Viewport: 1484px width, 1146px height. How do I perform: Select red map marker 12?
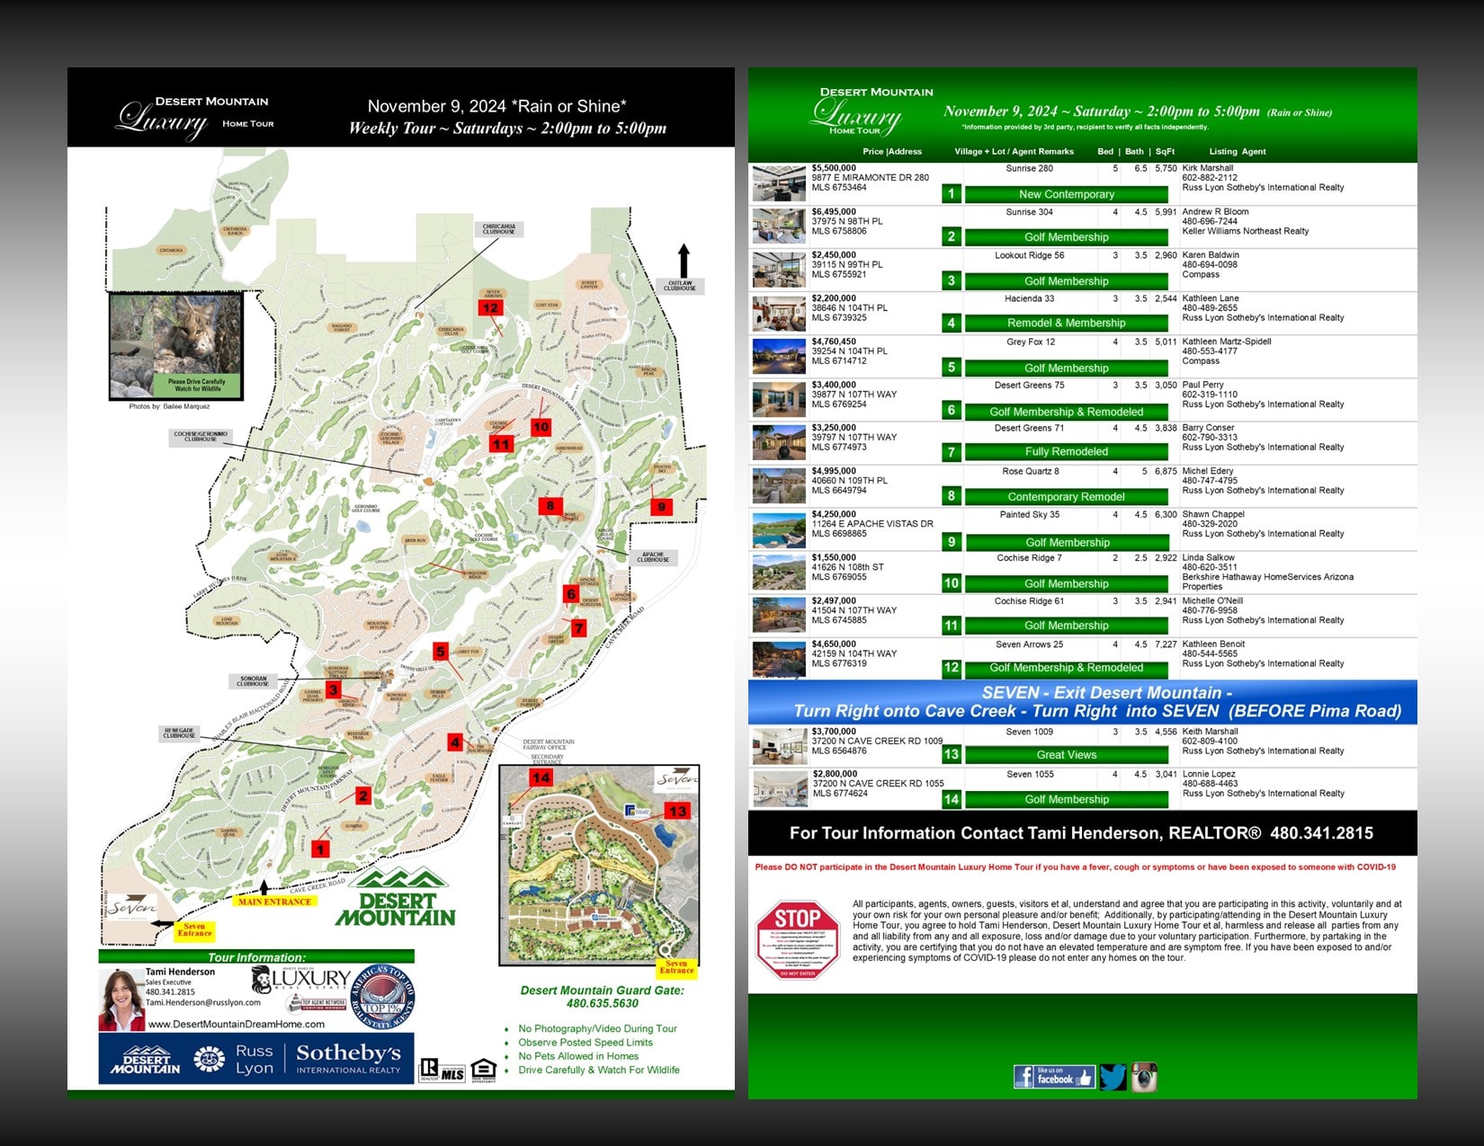tap(490, 307)
